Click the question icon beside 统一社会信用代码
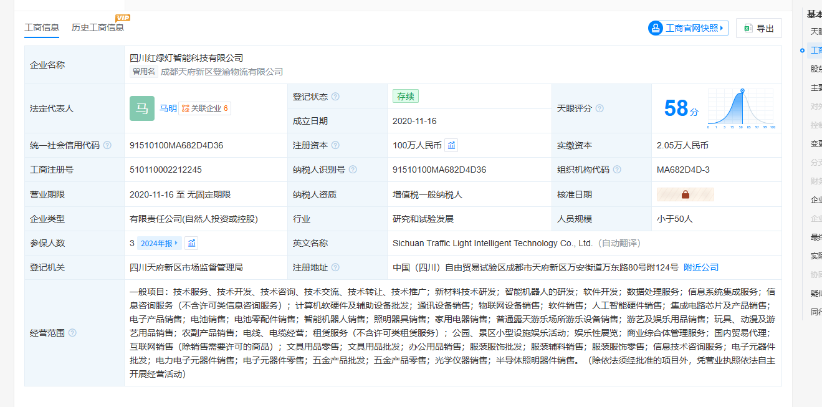This screenshot has height=407, width=822. 107,145
